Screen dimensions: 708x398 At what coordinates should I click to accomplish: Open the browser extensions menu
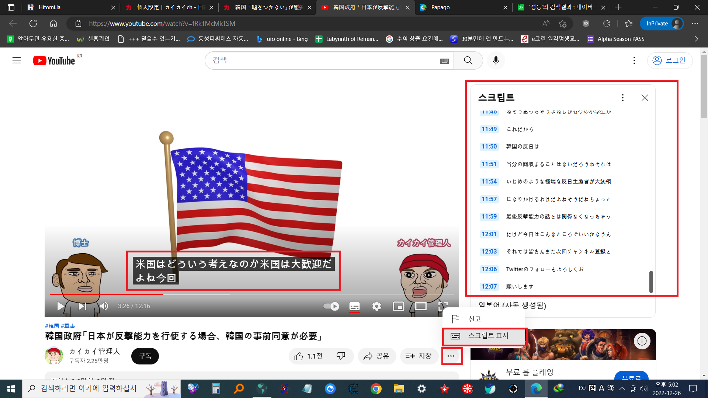tap(606, 24)
